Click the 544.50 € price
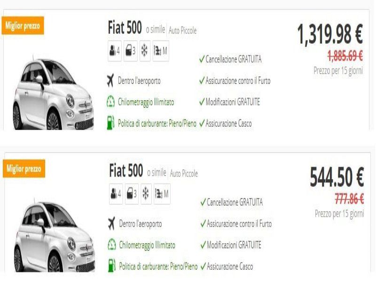 point(337,178)
